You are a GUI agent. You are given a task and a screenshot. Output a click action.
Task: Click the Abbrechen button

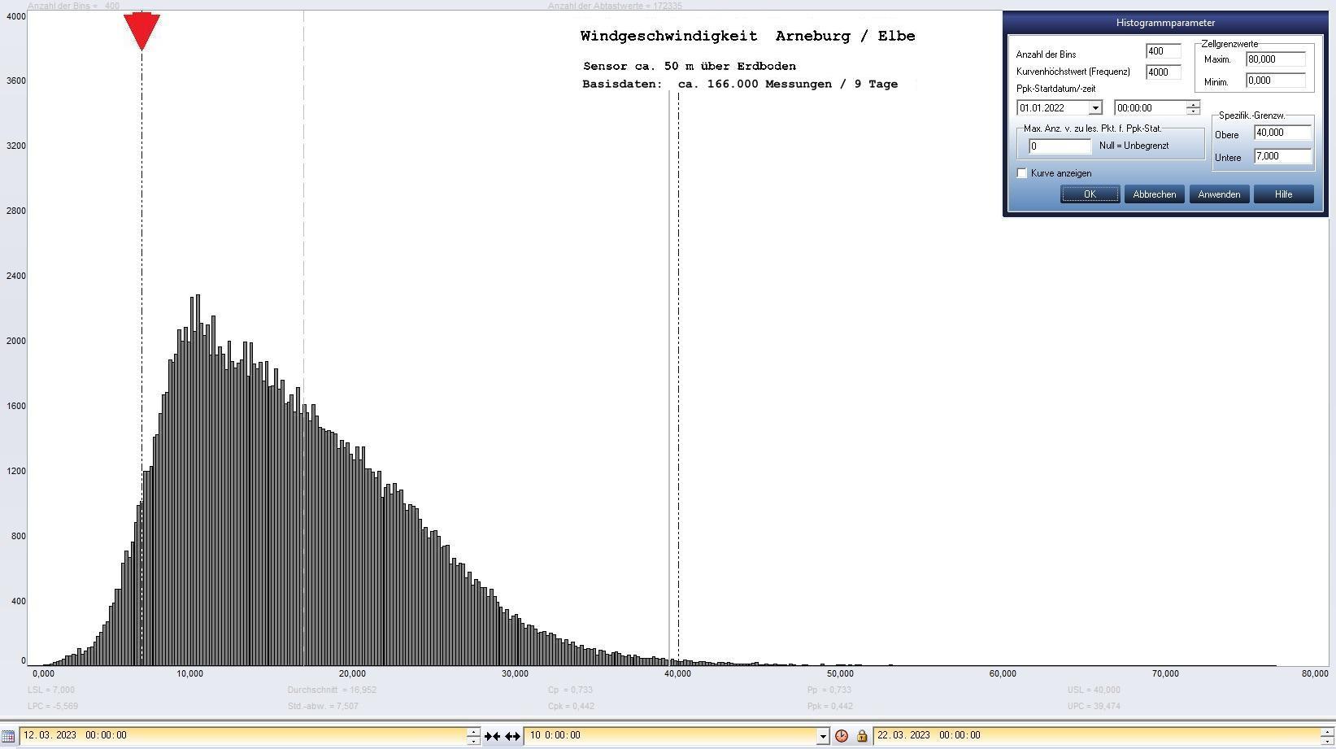1154,194
